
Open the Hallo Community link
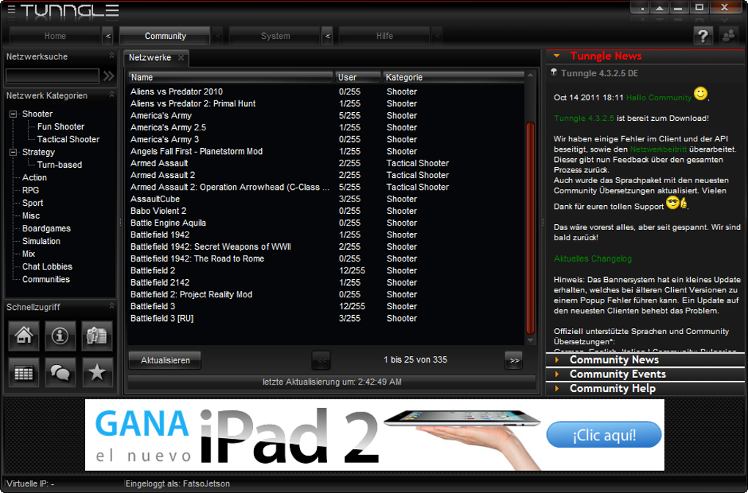coord(659,97)
